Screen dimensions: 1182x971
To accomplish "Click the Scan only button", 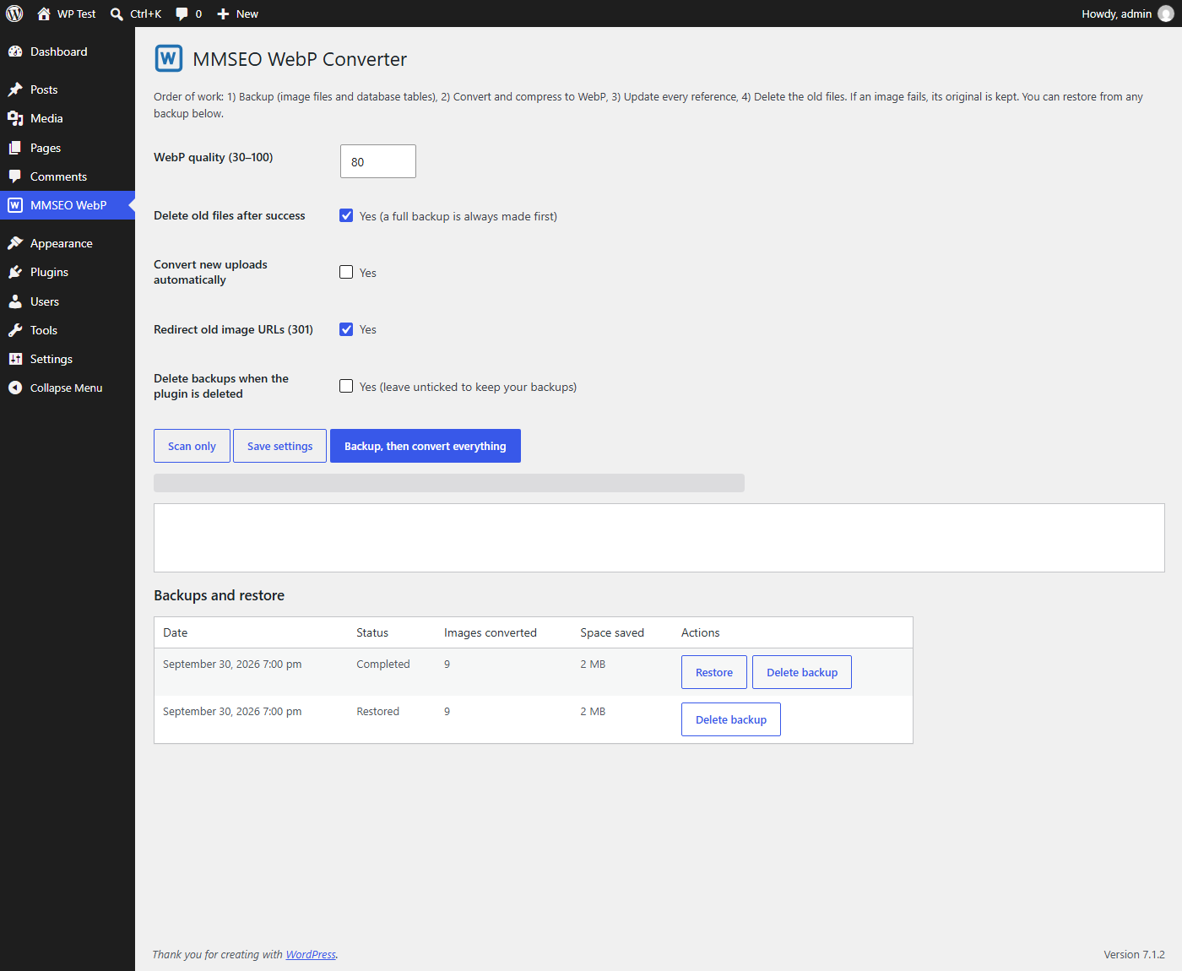I will coord(192,446).
